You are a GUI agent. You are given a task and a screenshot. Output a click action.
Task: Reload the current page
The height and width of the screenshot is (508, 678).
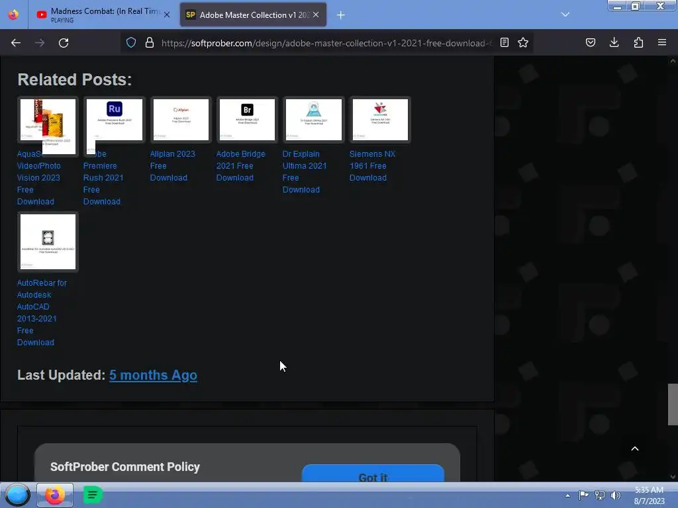(64, 43)
